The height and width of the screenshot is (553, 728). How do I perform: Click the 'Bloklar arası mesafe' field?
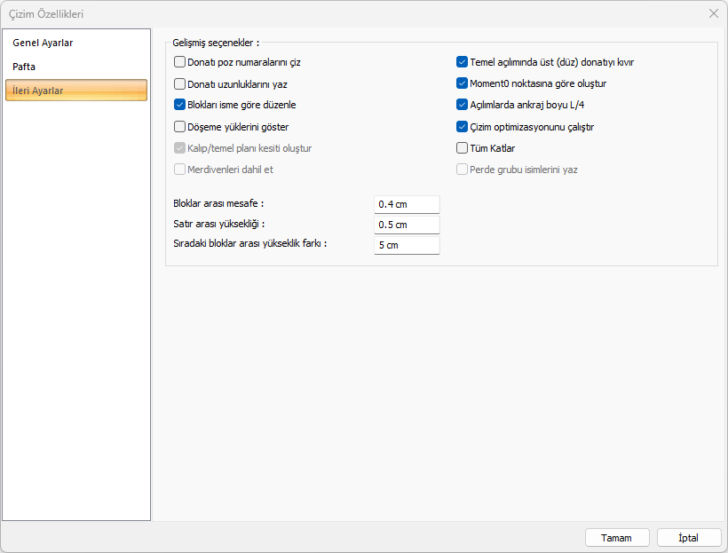407,204
